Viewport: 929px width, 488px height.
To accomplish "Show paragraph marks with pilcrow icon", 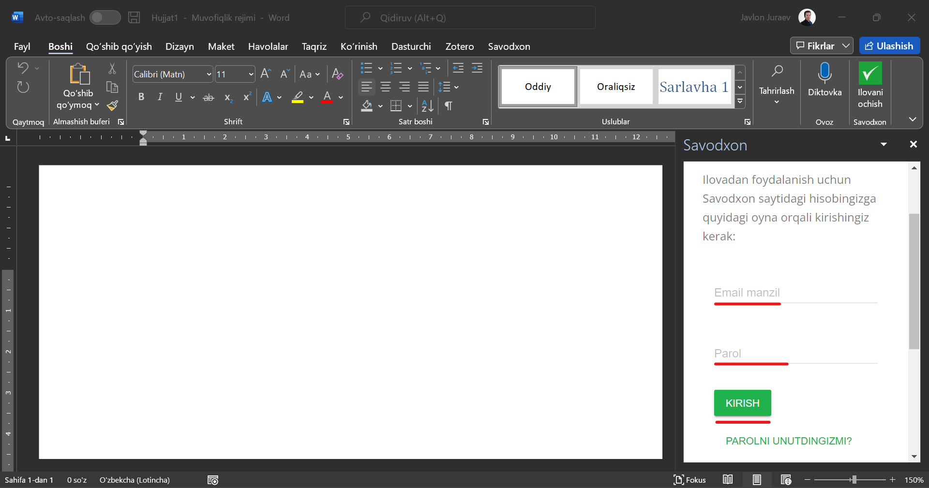I will click(x=449, y=106).
